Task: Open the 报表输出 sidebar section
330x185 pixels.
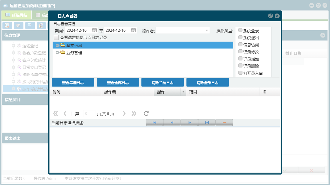Action: click(25, 138)
